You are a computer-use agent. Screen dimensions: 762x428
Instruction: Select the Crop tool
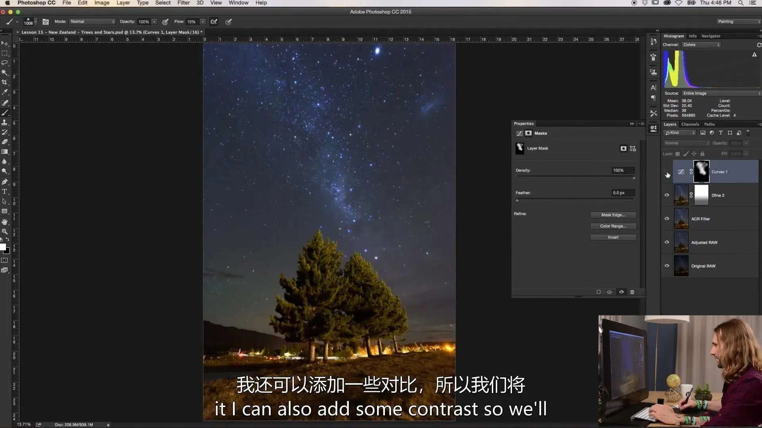[x=5, y=82]
